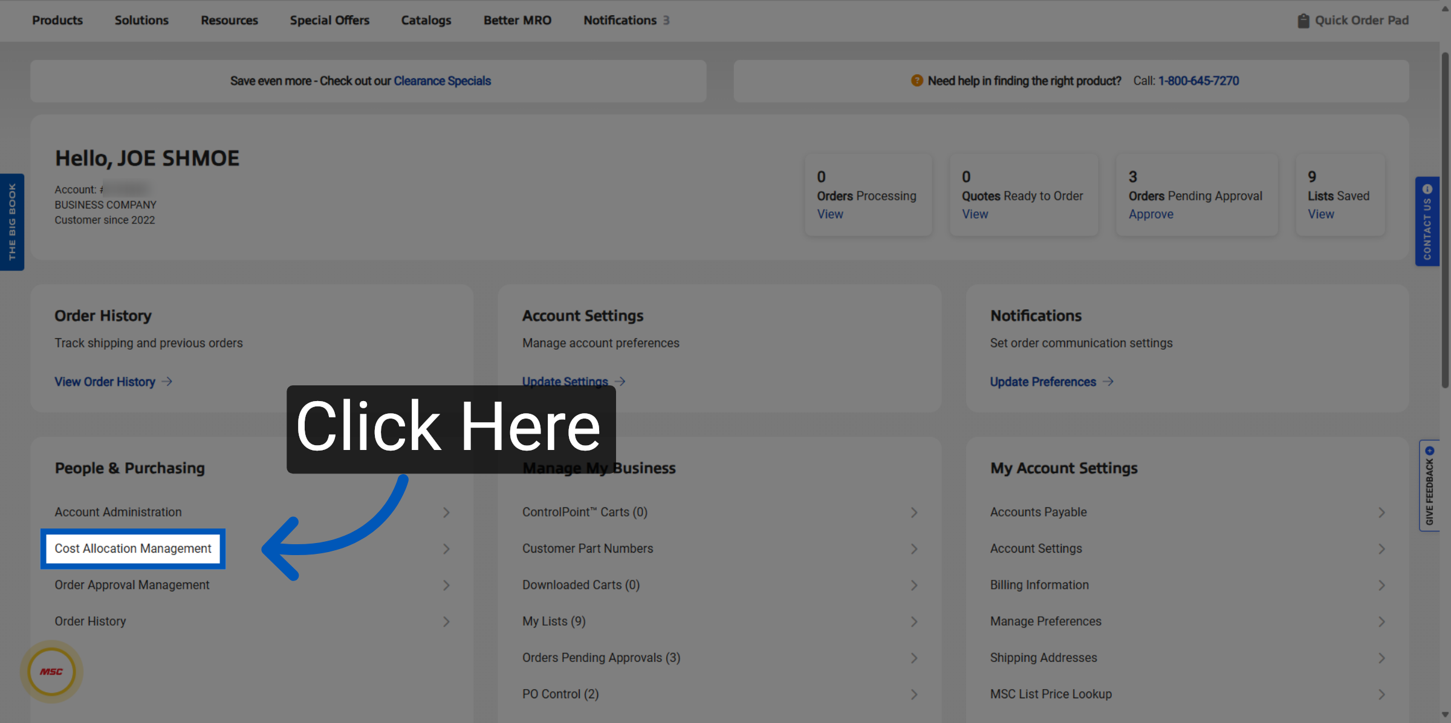Open Cost Allocation Management
Viewport: 1451px width, 723px height.
[133, 548]
